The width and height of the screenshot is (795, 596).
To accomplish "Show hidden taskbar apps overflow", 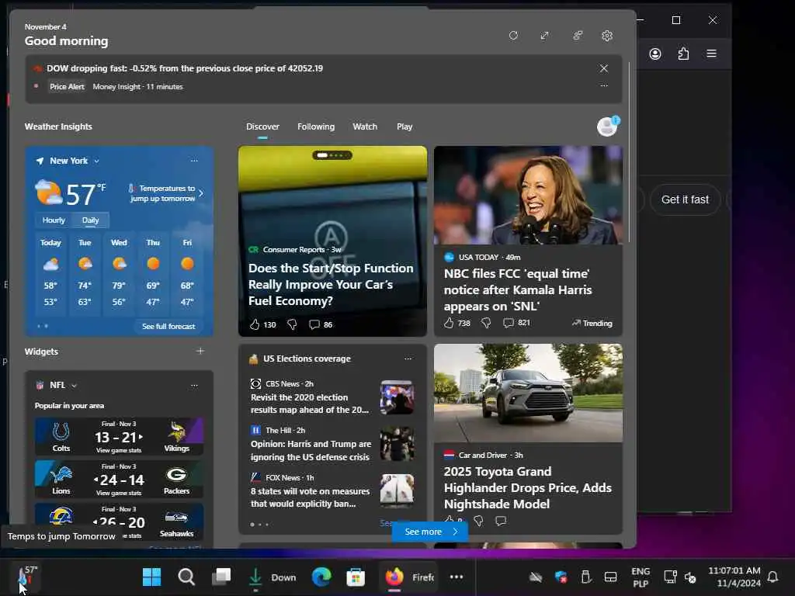I will (457, 577).
